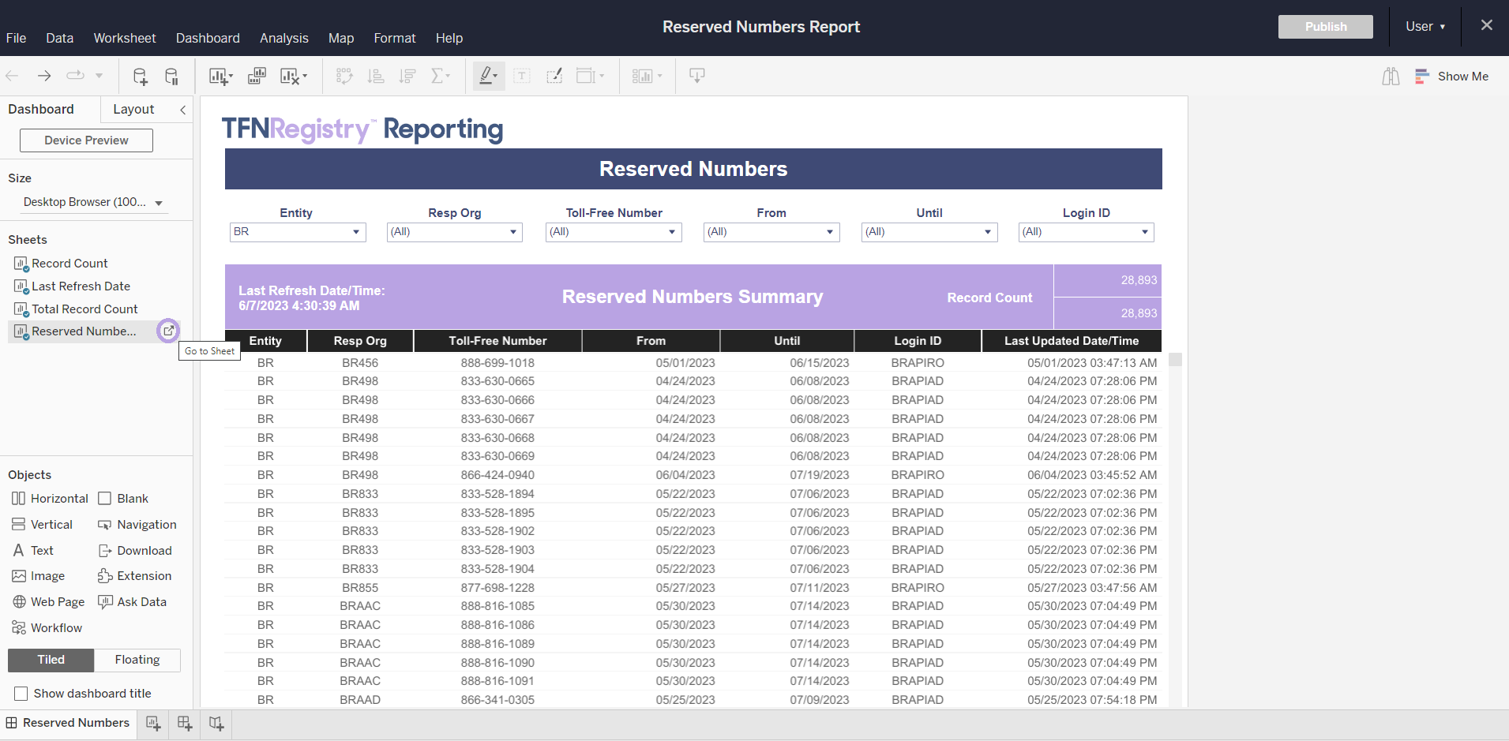The width and height of the screenshot is (1509, 741).
Task: Click the Format workbook brush icon
Action: (554, 76)
